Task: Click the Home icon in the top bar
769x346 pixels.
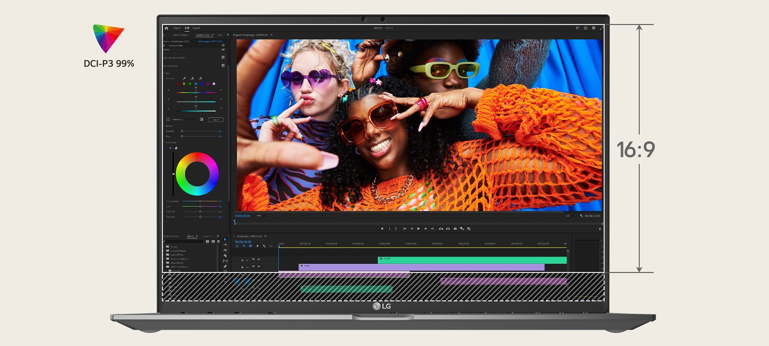Action: click(x=167, y=28)
